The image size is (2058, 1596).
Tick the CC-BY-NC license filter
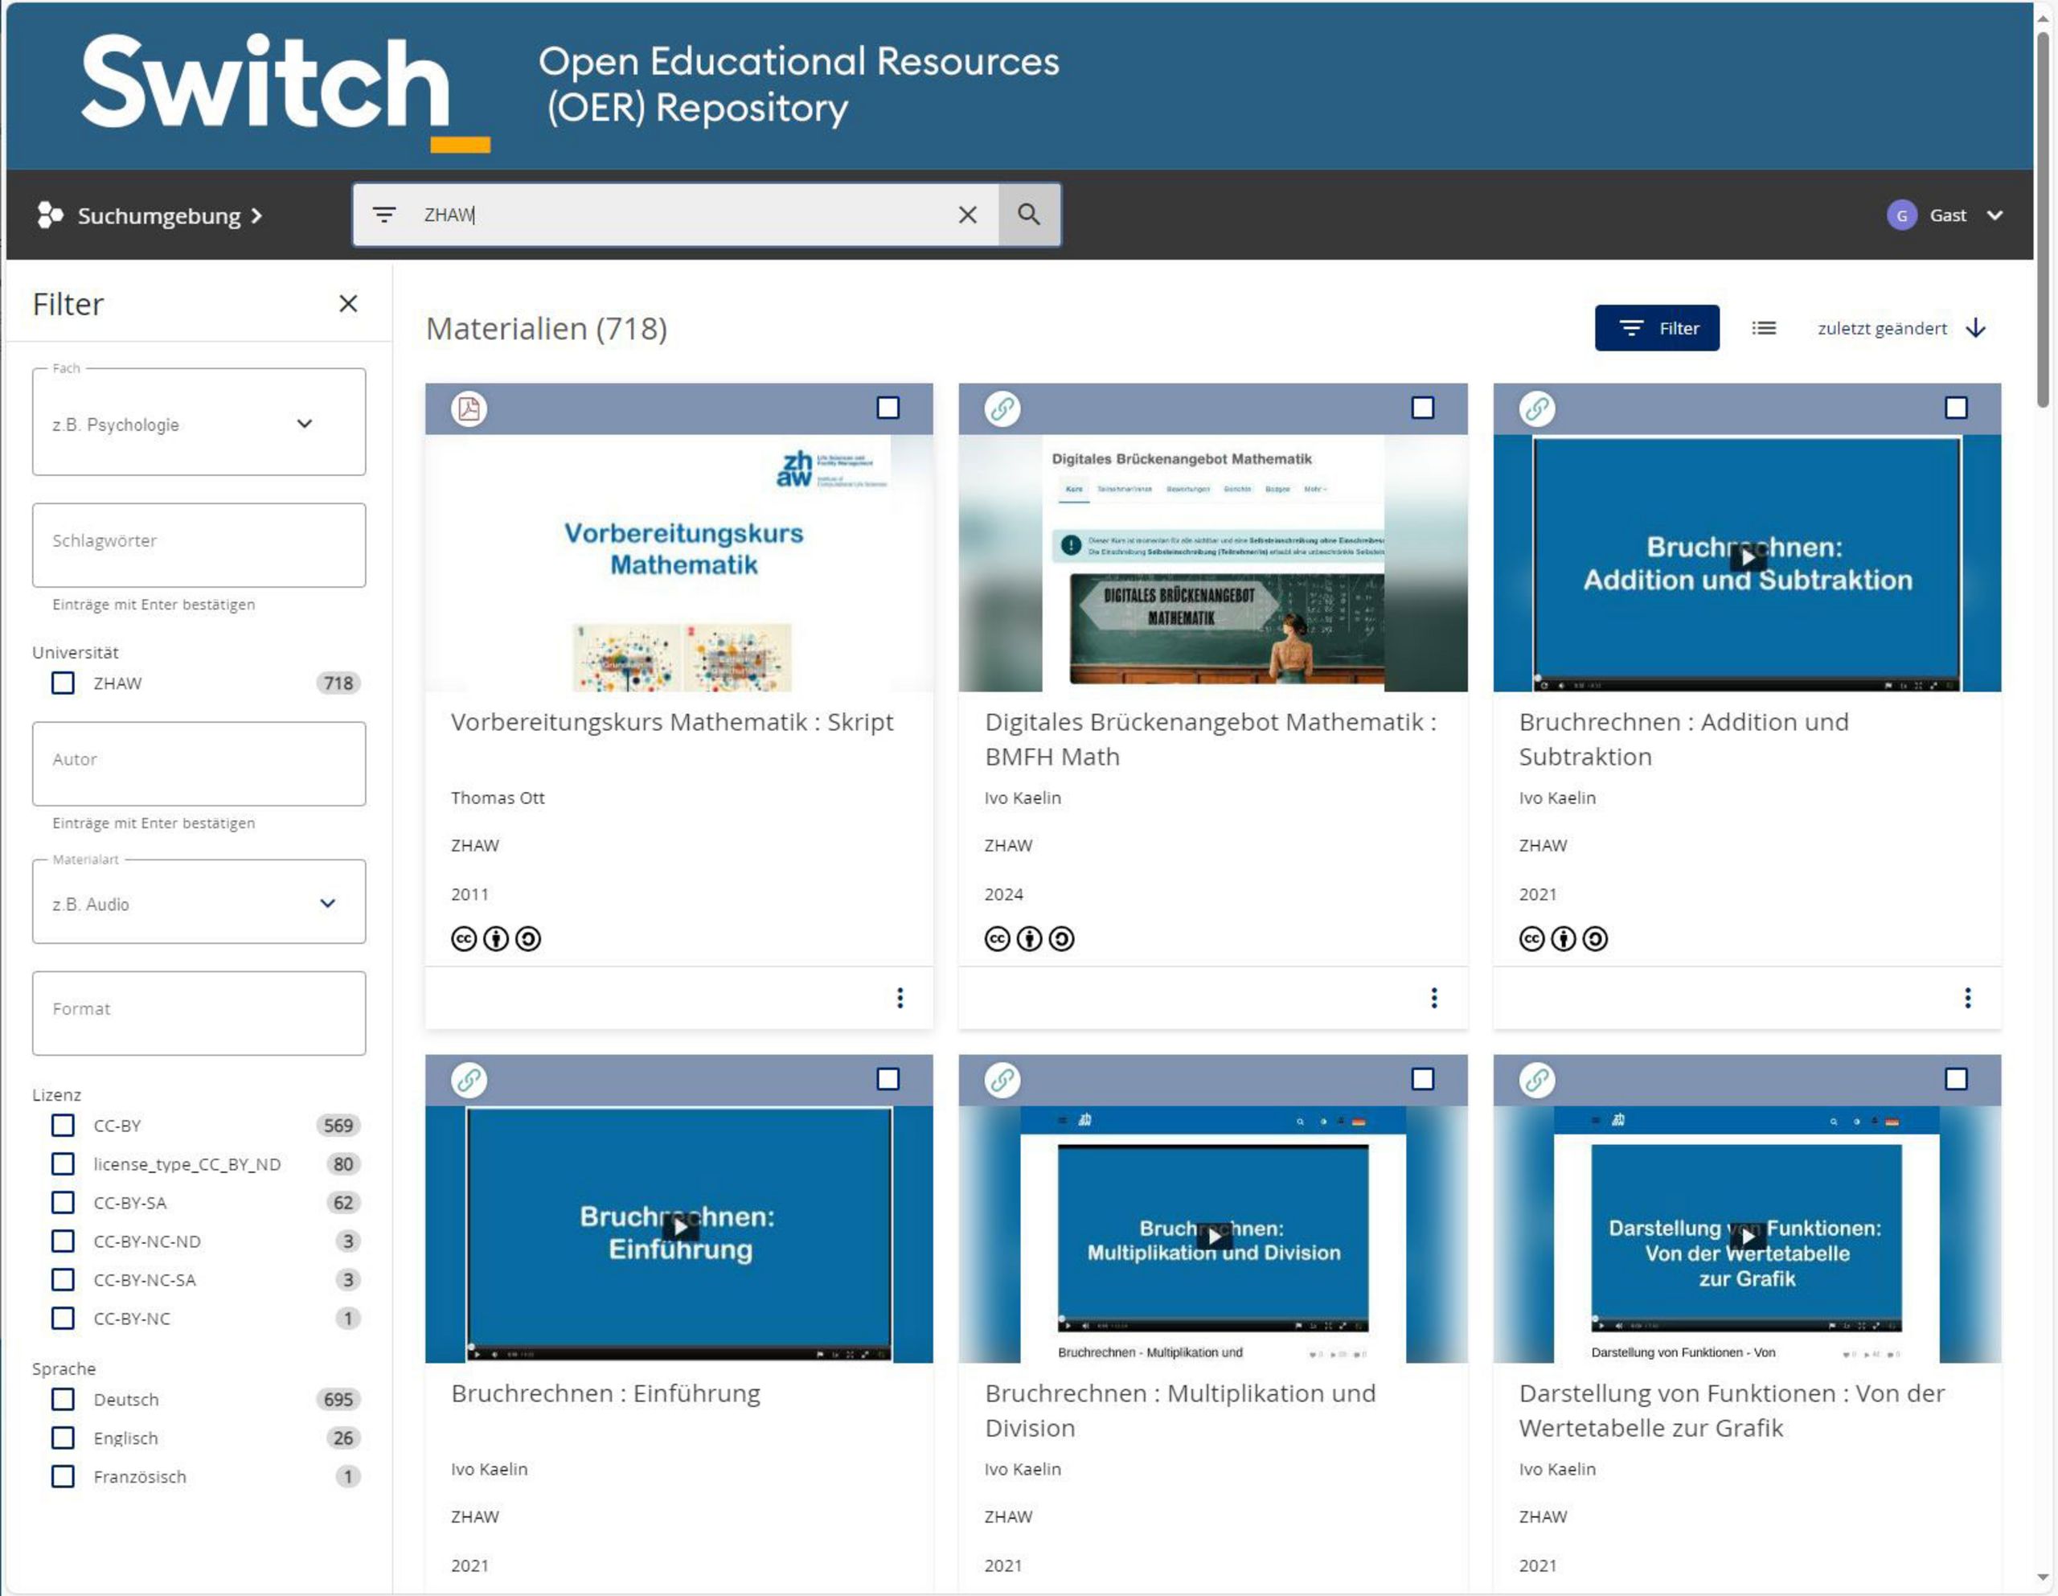click(x=64, y=1319)
